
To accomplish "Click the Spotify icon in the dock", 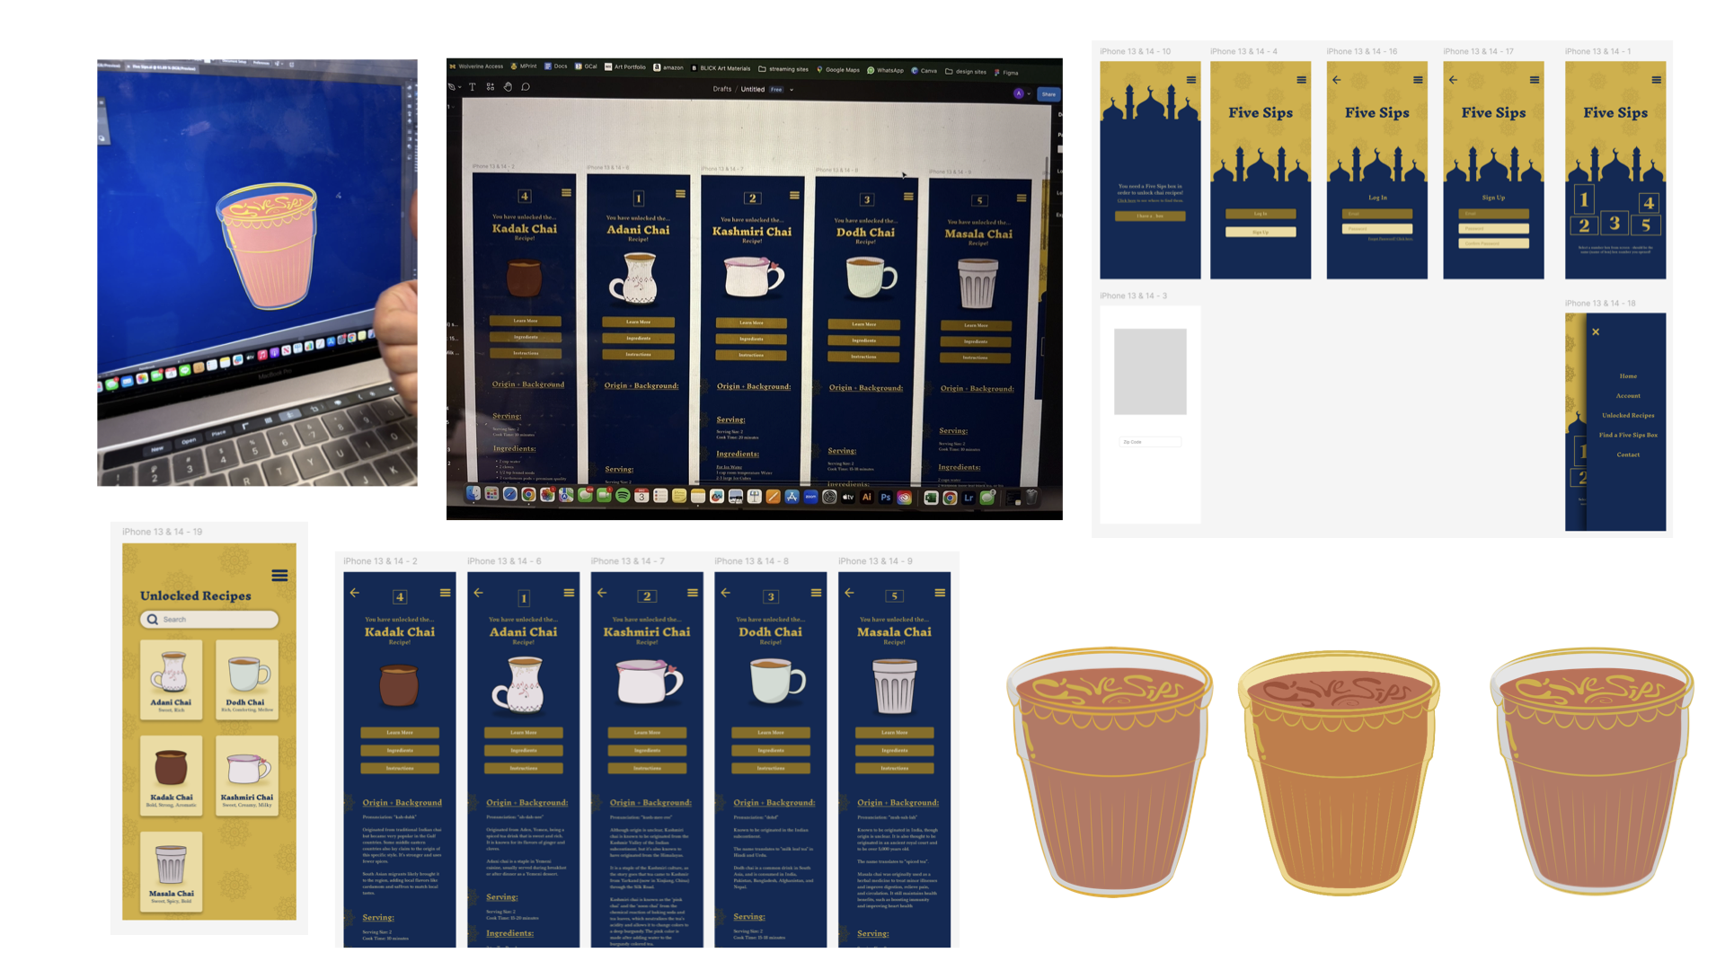I will [x=623, y=496].
